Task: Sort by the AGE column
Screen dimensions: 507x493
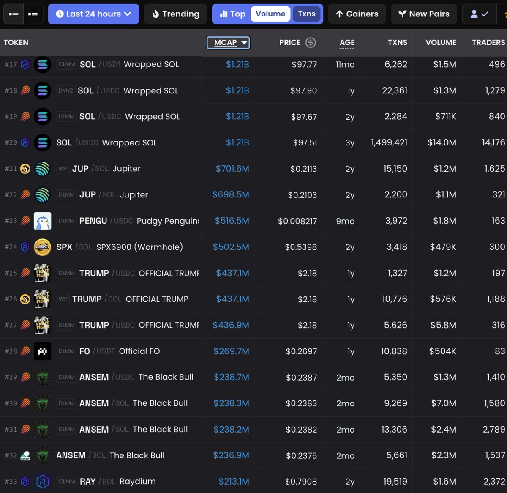Action: click(347, 42)
